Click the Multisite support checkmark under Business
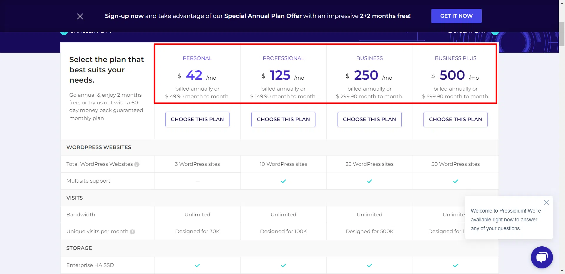Viewport: 565px width, 274px height. (x=369, y=181)
